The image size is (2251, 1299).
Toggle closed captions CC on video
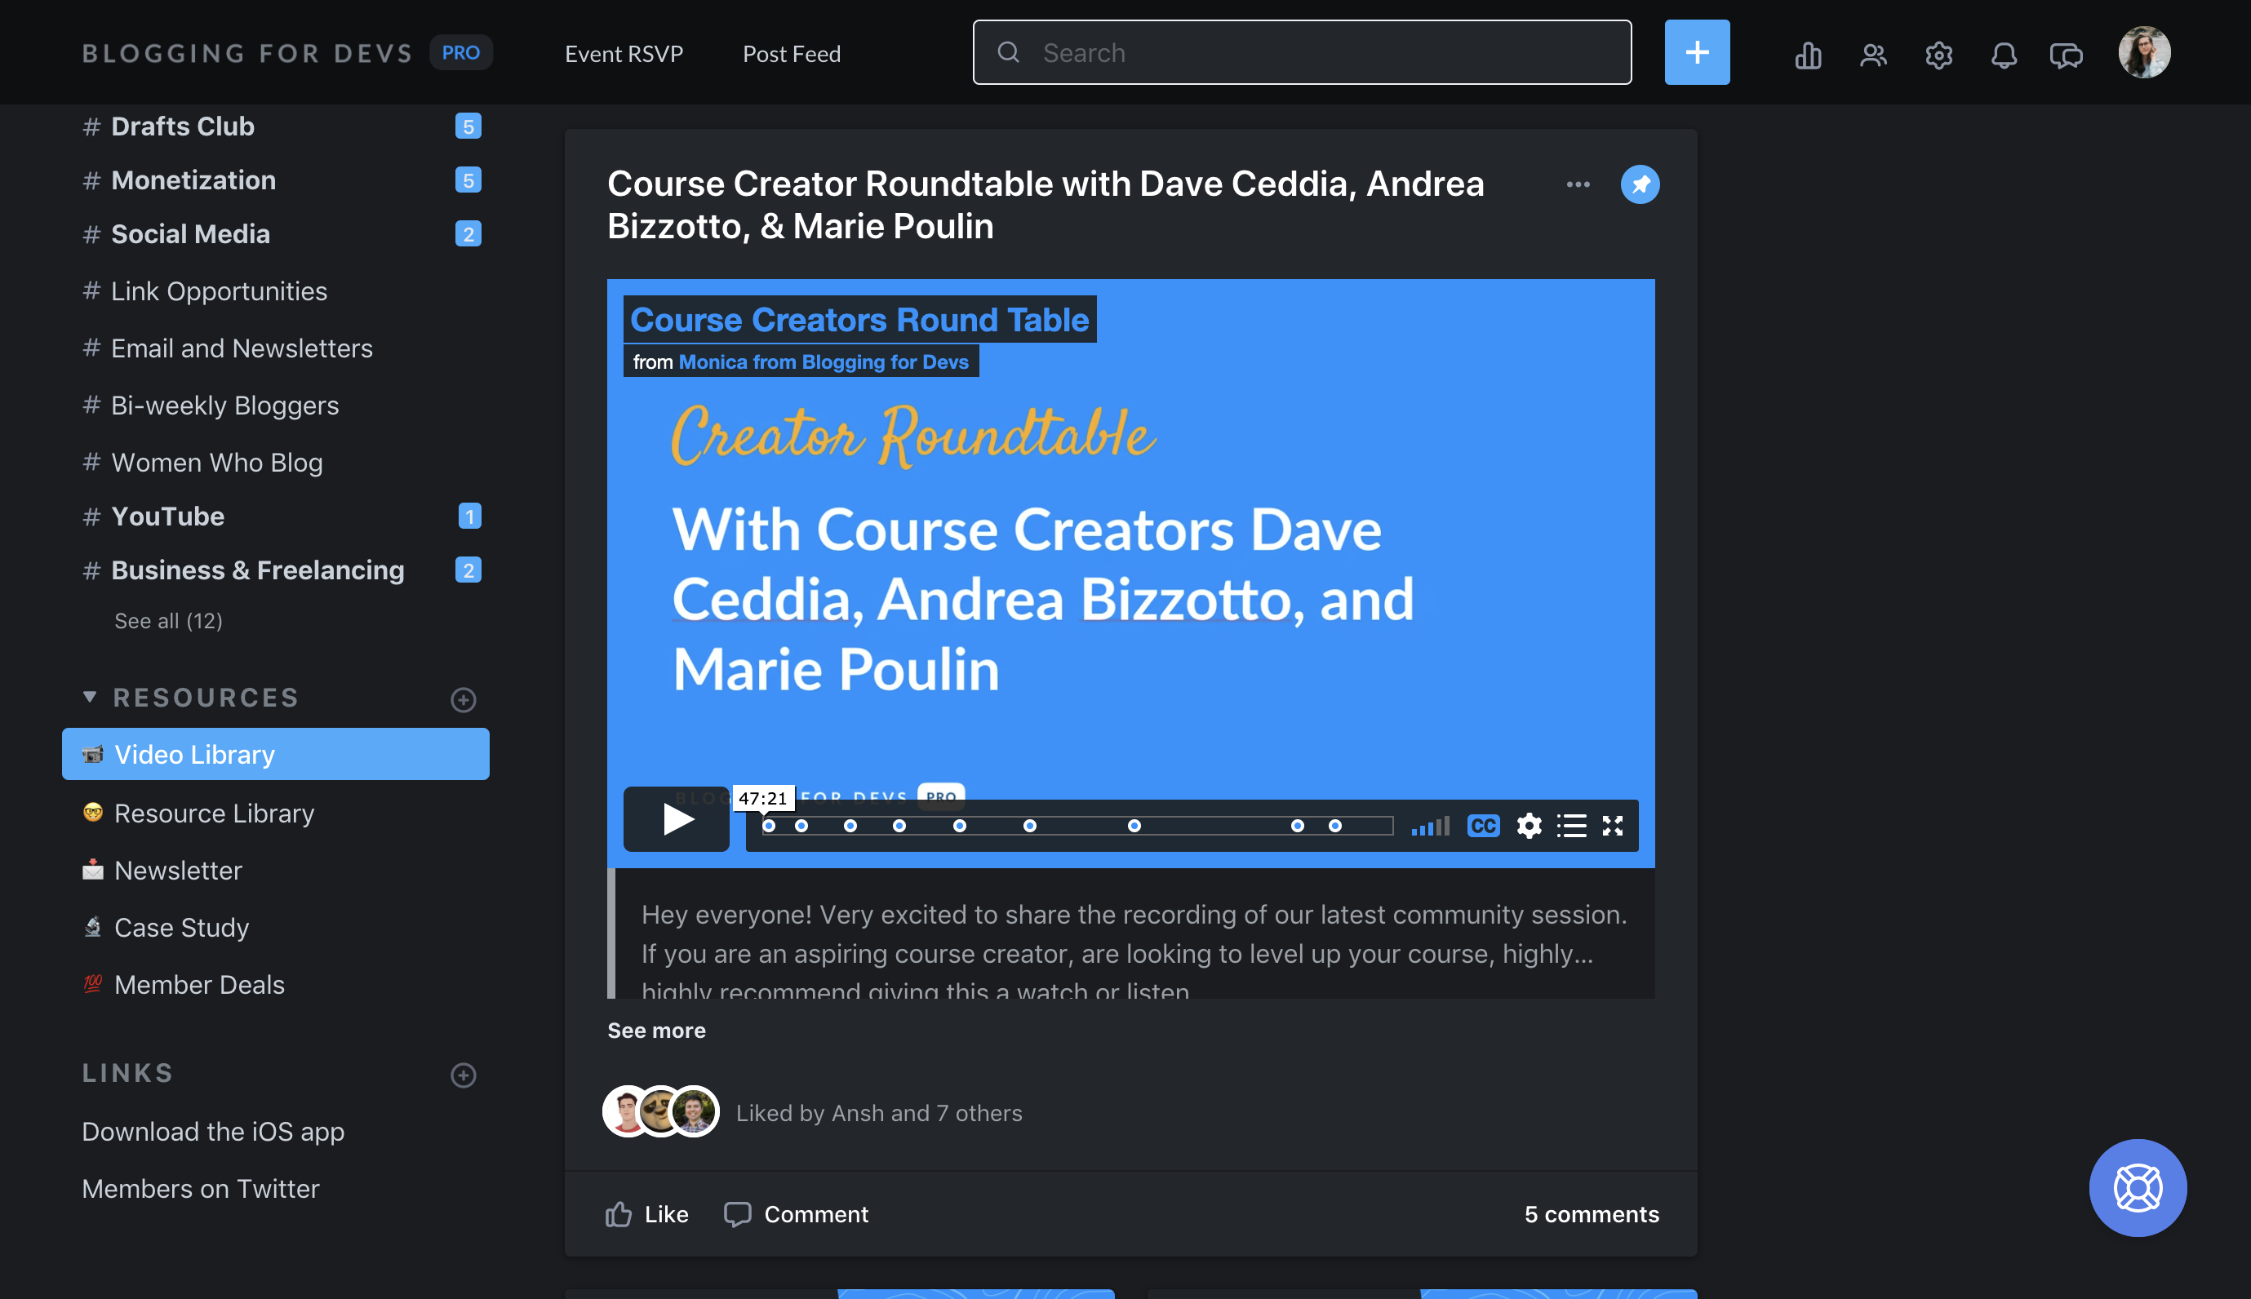point(1483,826)
